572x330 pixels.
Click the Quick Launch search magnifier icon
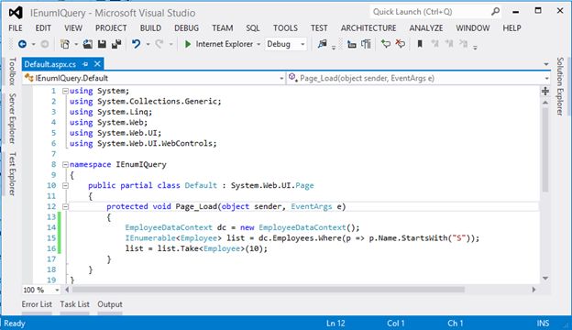(x=495, y=12)
